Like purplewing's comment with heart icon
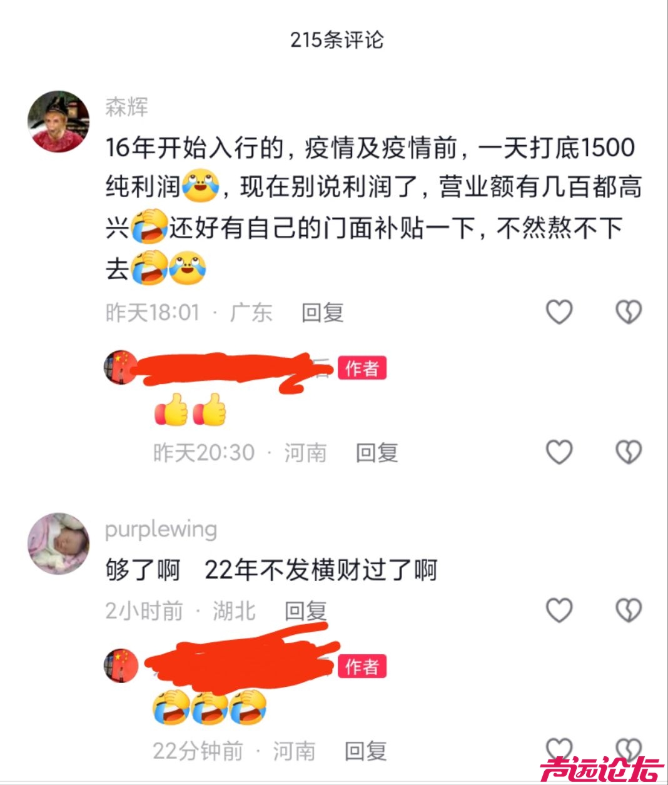This screenshot has width=668, height=785. [559, 610]
